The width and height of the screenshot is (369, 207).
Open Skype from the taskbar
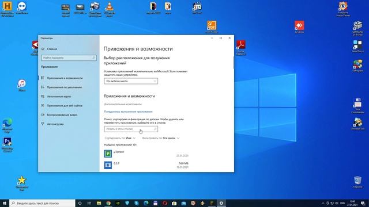[x=137, y=203]
